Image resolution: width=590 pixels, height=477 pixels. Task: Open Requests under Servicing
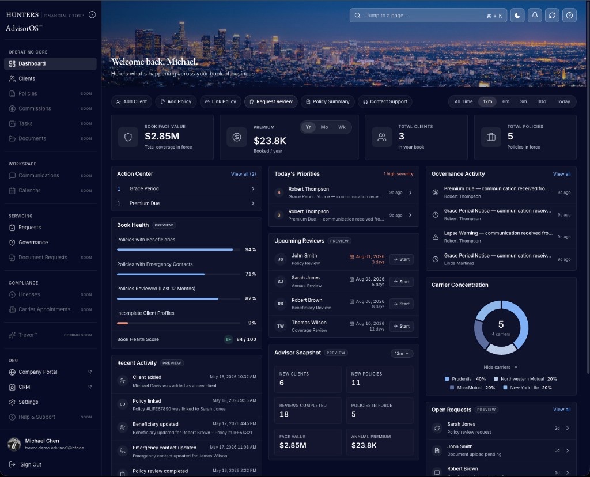click(x=51, y=228)
